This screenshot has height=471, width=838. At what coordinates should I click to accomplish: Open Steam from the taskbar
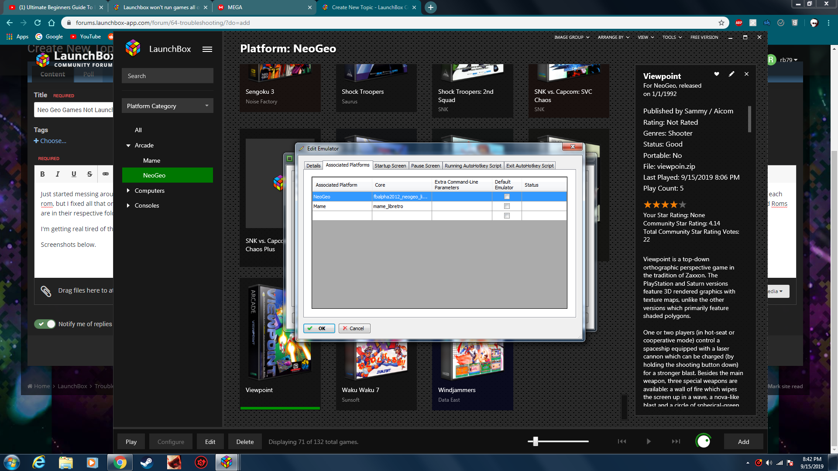tap(146, 462)
